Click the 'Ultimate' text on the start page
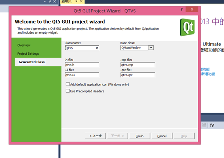Screen dimensions: 224x158 pos(212,44)
